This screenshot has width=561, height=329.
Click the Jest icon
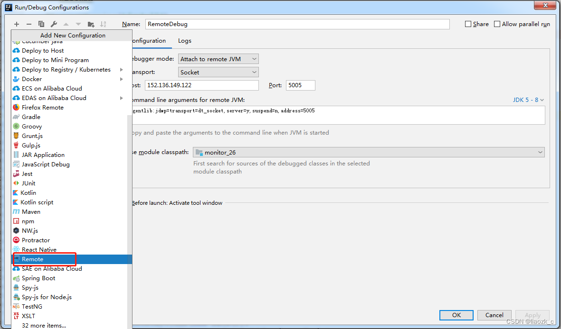click(16, 174)
